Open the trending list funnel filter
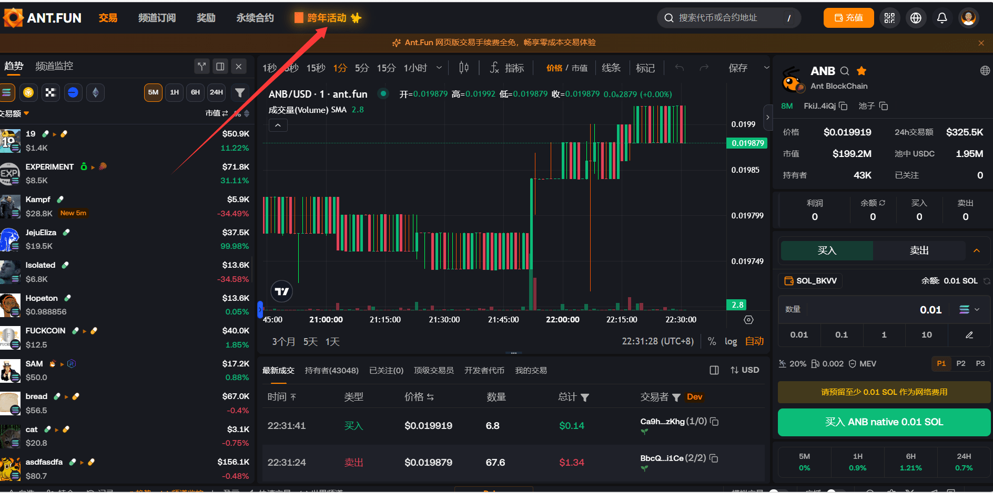 [x=240, y=92]
